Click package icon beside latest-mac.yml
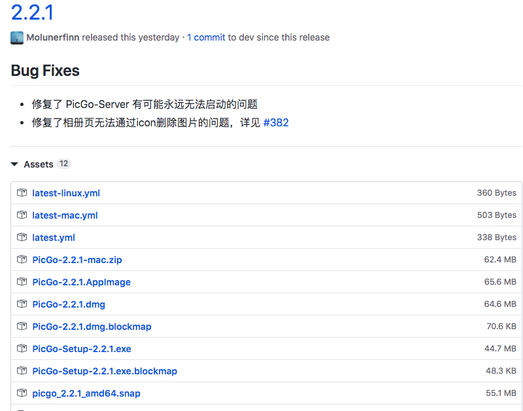Screen dimensions: 523x411 tap(22, 215)
